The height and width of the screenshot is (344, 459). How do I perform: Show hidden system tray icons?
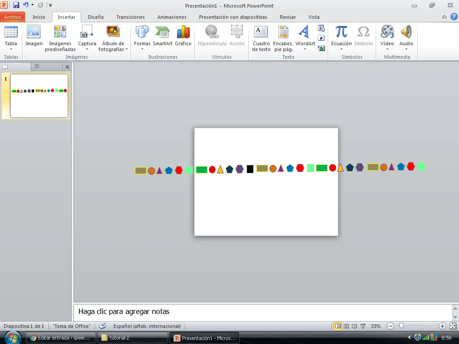(409, 337)
